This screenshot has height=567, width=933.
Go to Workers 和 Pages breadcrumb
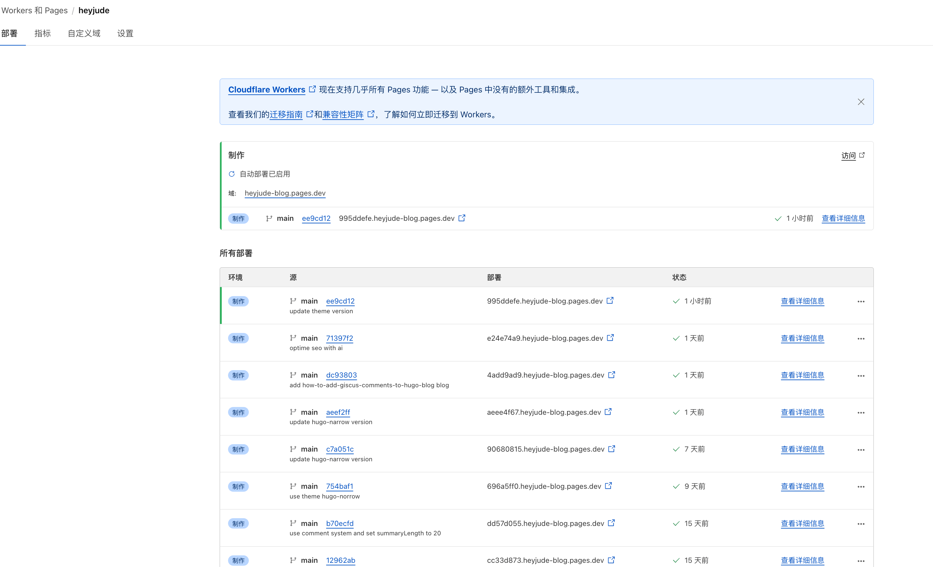coord(35,10)
